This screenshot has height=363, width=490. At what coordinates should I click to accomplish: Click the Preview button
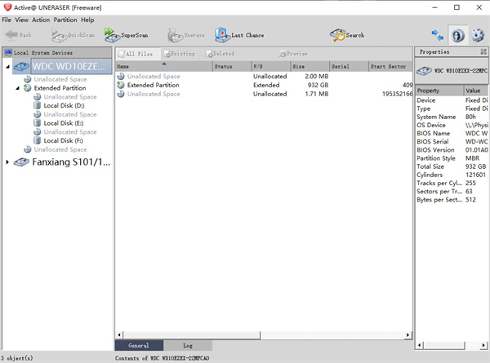(x=292, y=53)
